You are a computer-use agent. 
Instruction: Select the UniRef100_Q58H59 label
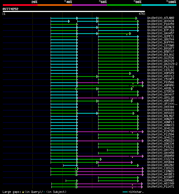click(161, 156)
